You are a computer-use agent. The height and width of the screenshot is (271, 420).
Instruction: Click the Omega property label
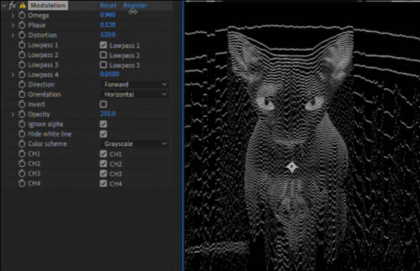(x=38, y=16)
